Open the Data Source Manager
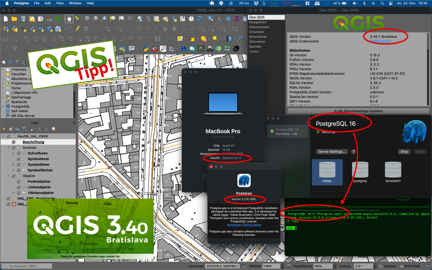Screen dimensions: 432x270 (5, 29)
